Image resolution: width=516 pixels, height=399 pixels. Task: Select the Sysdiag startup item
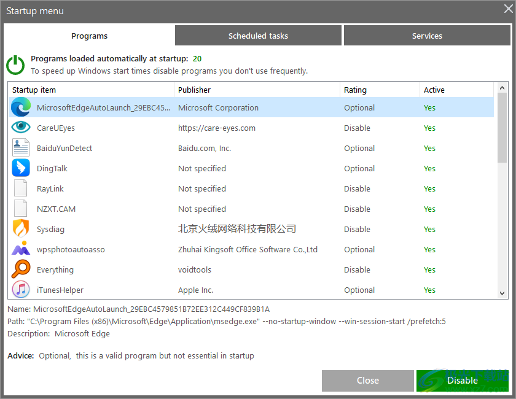pyautogui.click(x=50, y=229)
